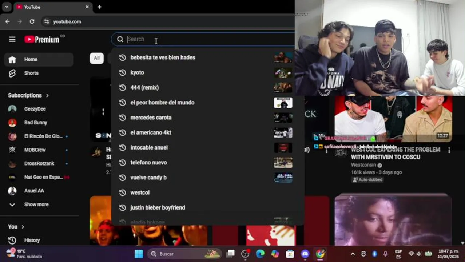Click thumbnail beside telefono nuevo suggestion

pyautogui.click(x=283, y=163)
